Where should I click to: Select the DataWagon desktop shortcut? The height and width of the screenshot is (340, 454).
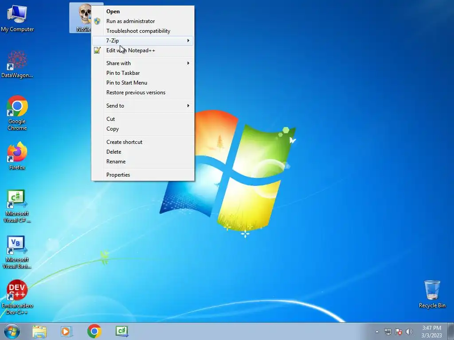pyautogui.click(x=17, y=64)
